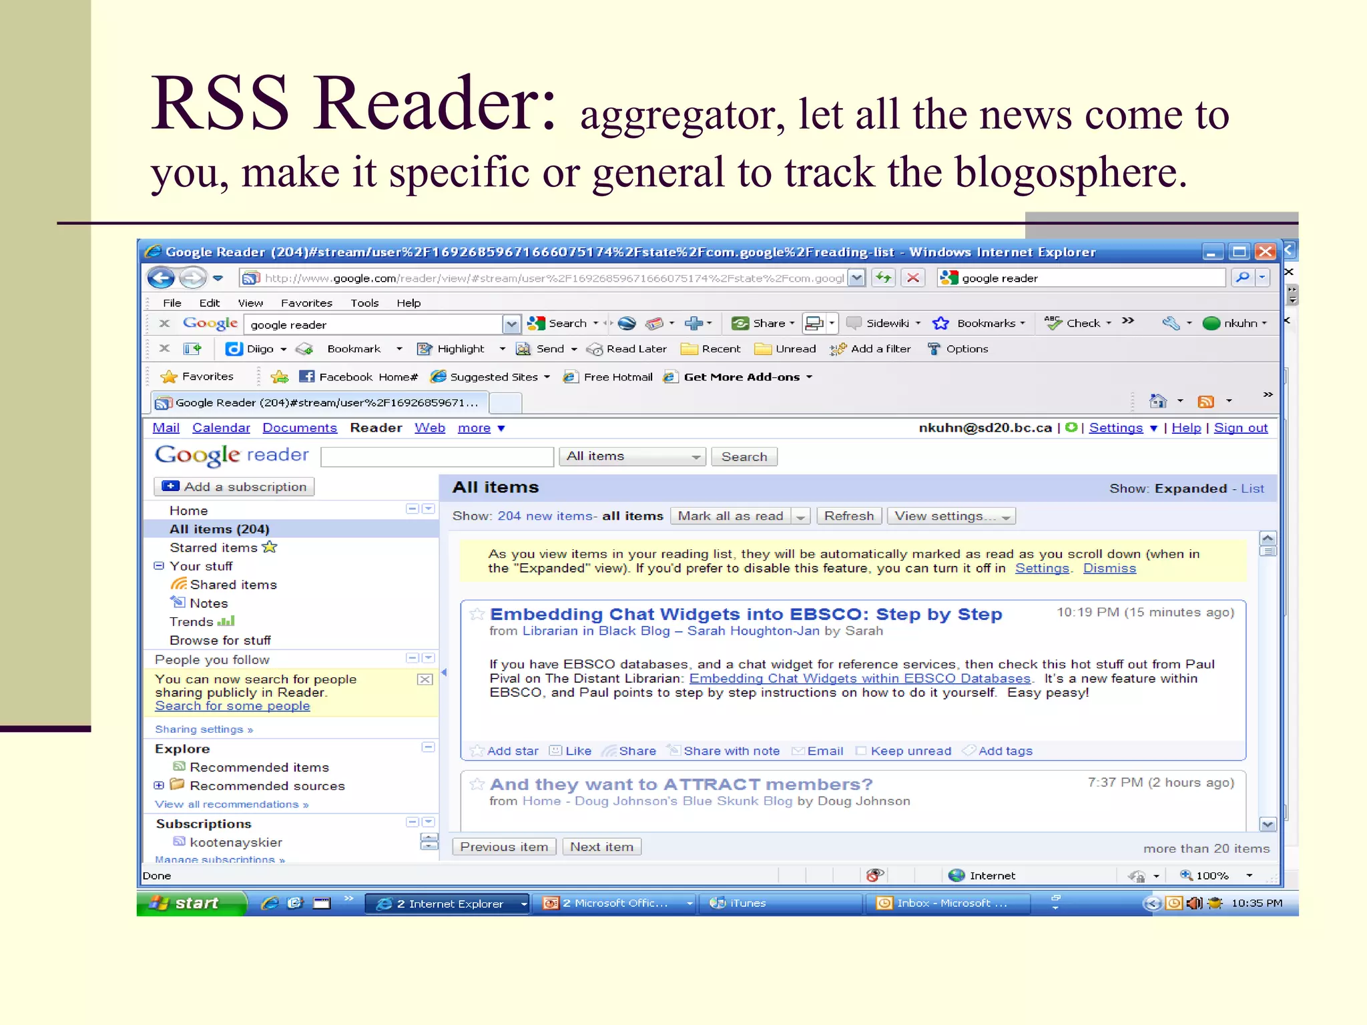Collapse the Your stuff tree section
This screenshot has width=1367, height=1025.
pos(159,566)
